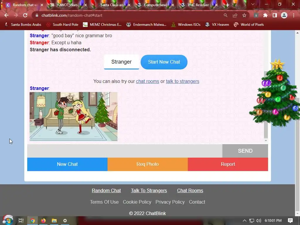Open Talk To Strangers footer link
Viewport: 300px width, 225px height.
pyautogui.click(x=149, y=190)
